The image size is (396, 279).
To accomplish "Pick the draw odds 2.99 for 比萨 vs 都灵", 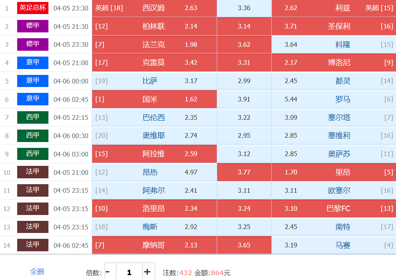I will 244,81.
